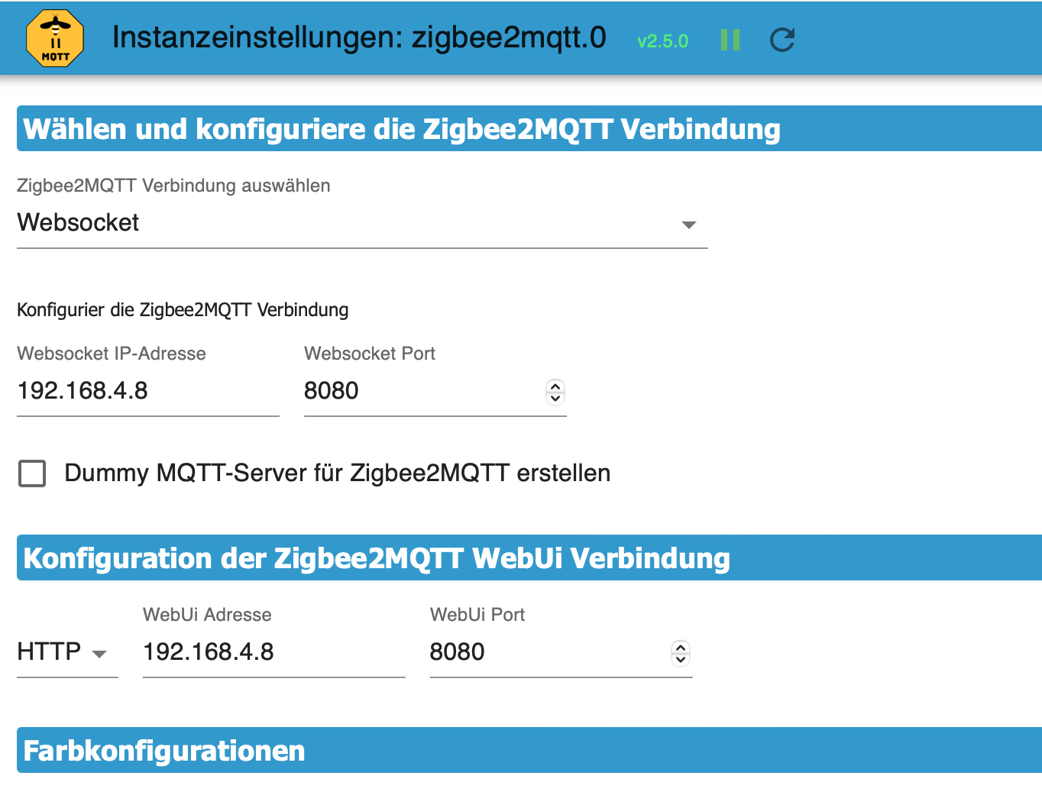Increase the Websocket Port value by one step
The height and width of the screenshot is (808, 1042).
click(555, 386)
